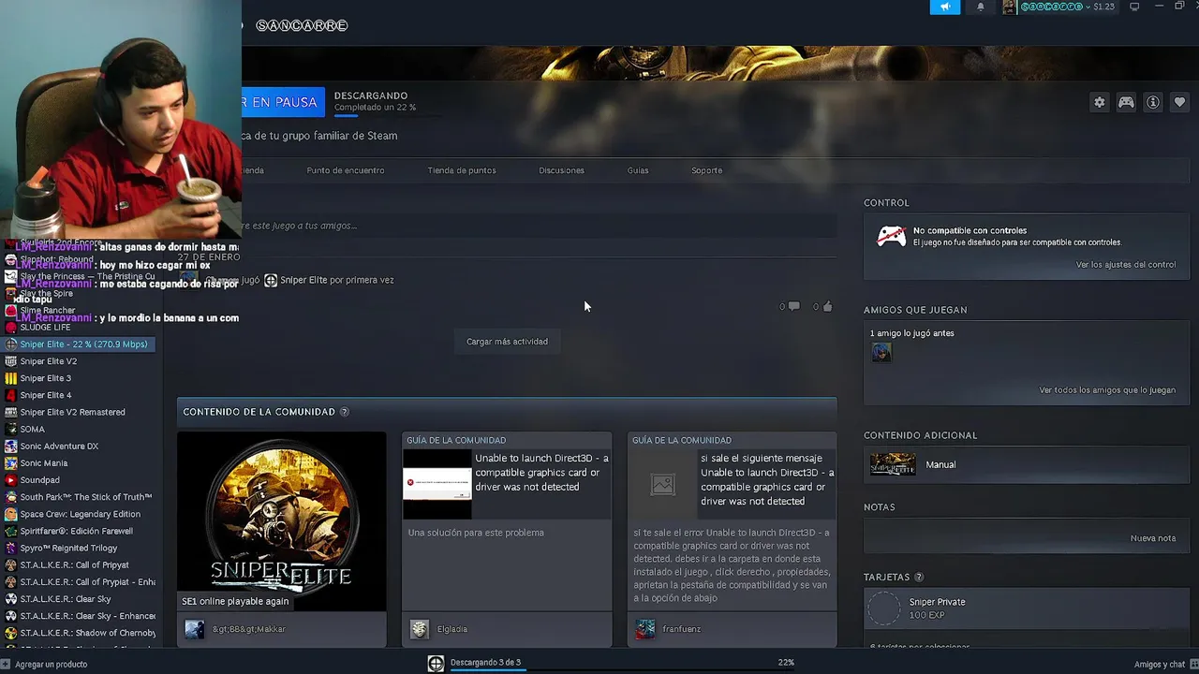Click Cargar más actividad button
This screenshot has height=674, width=1199.
click(x=507, y=342)
